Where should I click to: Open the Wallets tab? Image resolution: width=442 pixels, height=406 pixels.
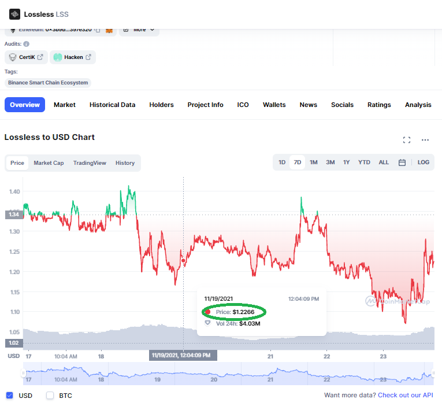pyautogui.click(x=274, y=105)
